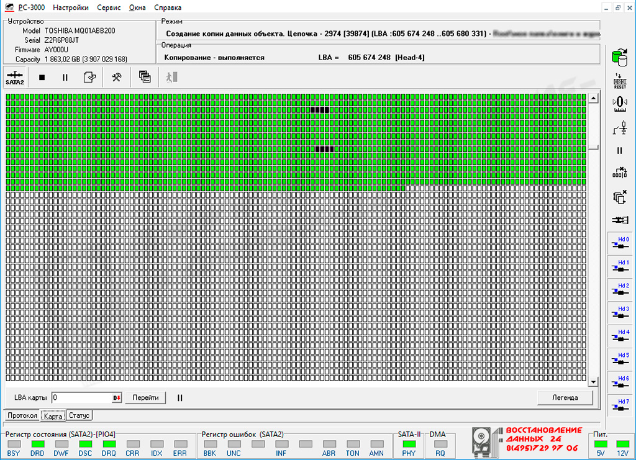Image resolution: width=636 pixels, height=460 pixels.
Task: Open the tools (hammer and wrench) icon
Action: (x=117, y=77)
